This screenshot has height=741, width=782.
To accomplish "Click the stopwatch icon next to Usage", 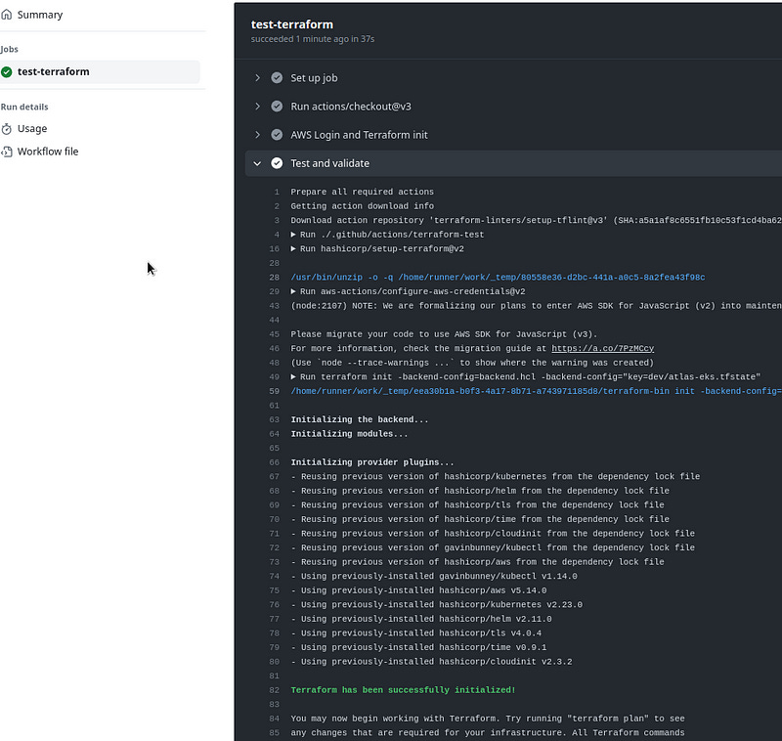I will click(x=7, y=129).
